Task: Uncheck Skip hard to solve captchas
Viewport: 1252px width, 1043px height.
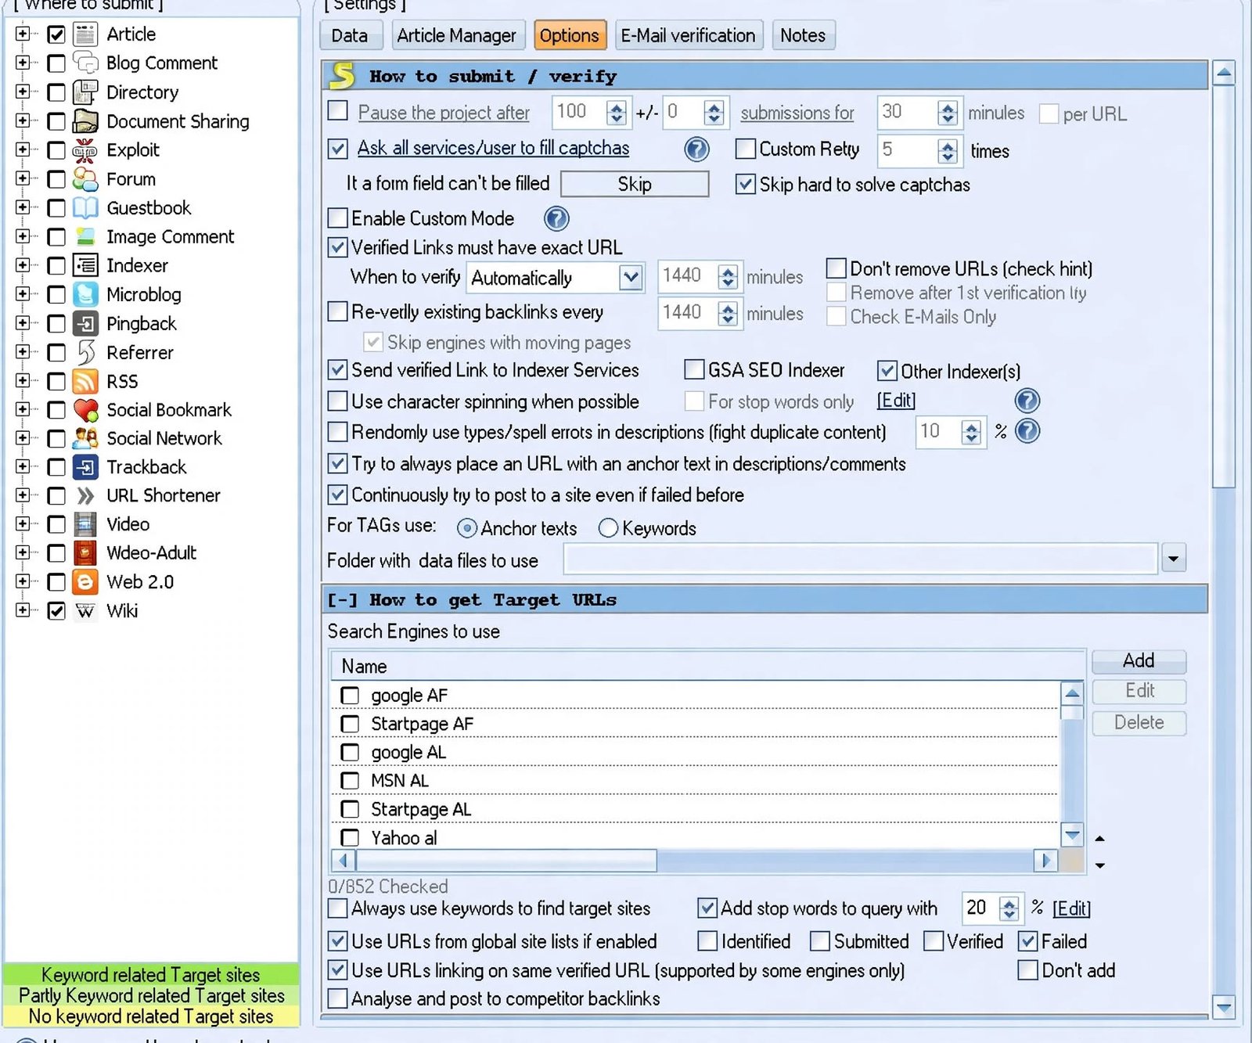Action: pyautogui.click(x=746, y=185)
